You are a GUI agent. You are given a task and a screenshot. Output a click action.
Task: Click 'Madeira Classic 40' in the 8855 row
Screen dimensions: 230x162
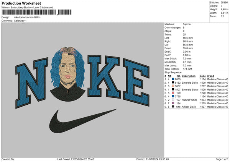217,79
